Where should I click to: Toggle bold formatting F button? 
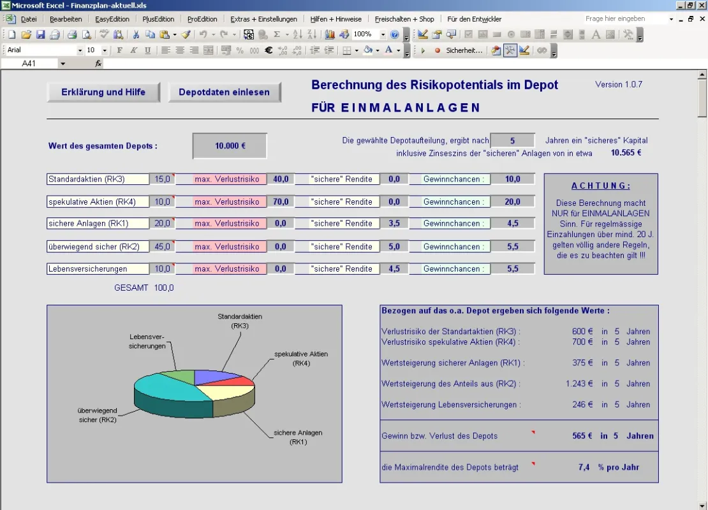coord(120,50)
